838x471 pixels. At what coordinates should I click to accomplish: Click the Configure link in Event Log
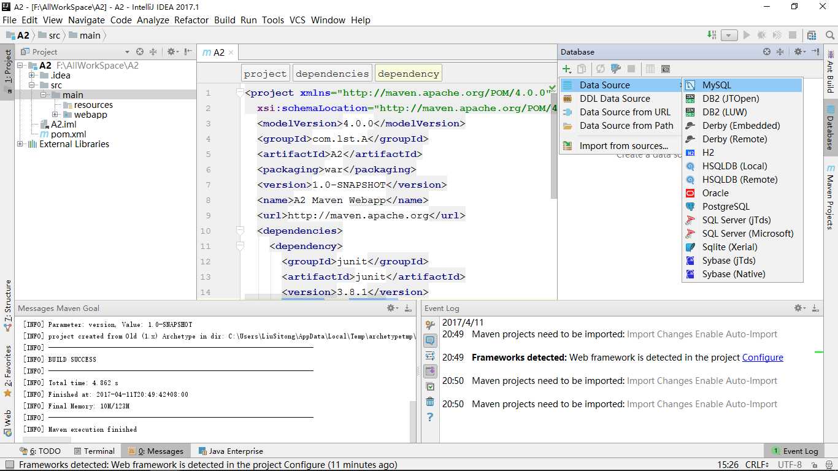(763, 358)
